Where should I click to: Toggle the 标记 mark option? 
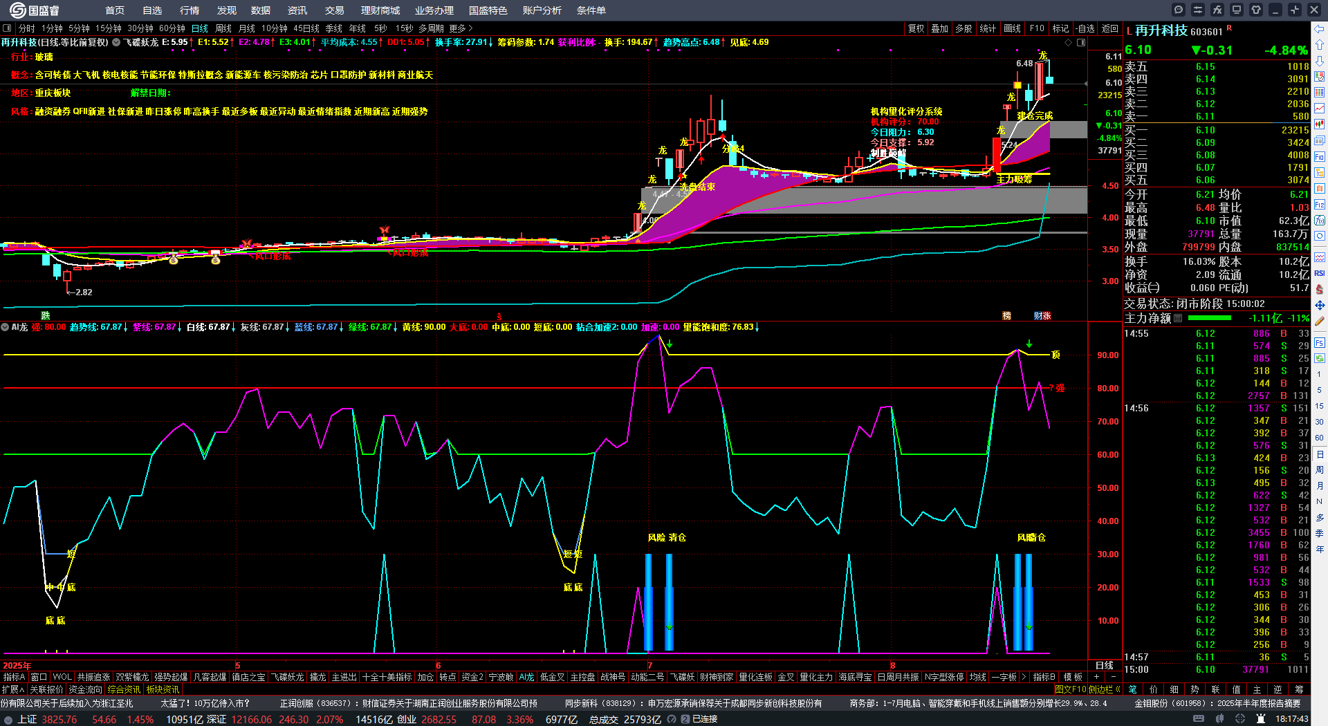(1060, 28)
